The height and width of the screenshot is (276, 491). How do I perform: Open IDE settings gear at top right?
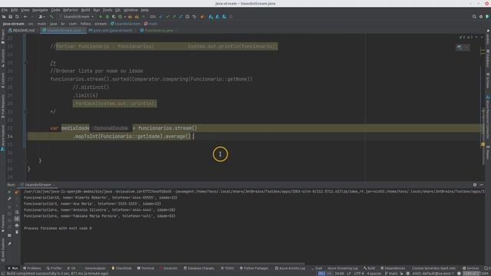click(481, 17)
